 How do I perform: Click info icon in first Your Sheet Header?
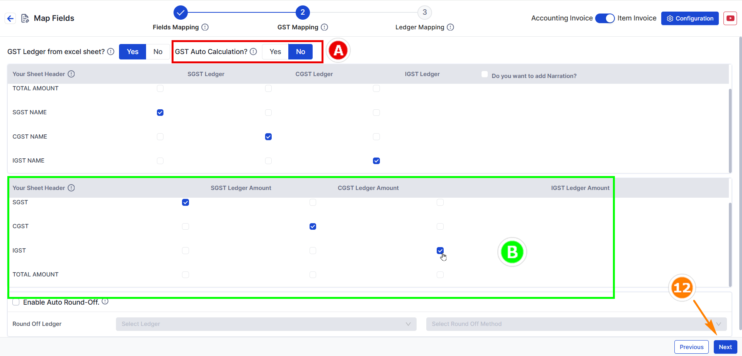[x=71, y=74]
